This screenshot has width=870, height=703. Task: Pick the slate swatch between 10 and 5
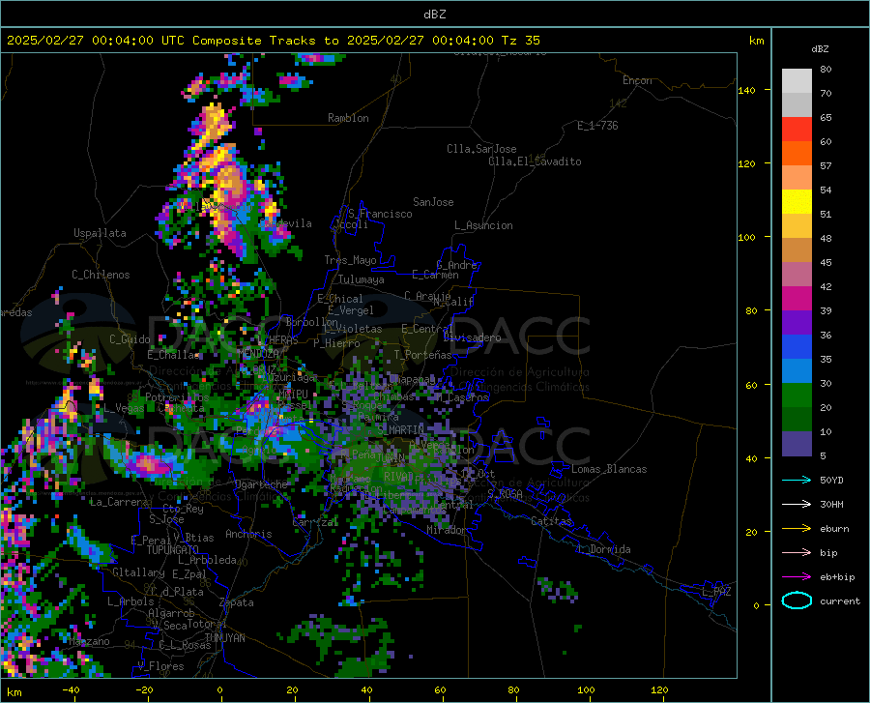[x=797, y=444]
